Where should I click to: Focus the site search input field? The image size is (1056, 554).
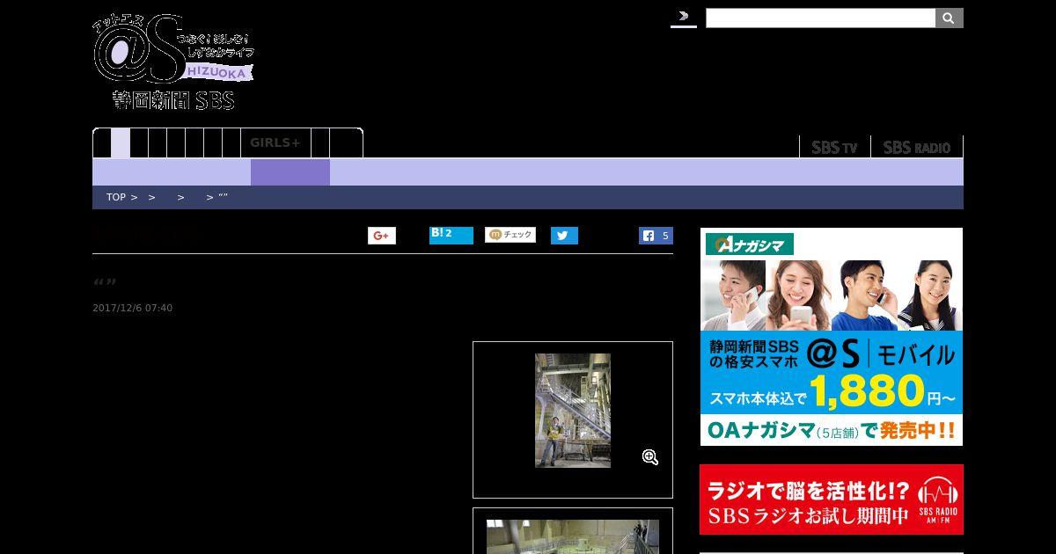coord(820,18)
